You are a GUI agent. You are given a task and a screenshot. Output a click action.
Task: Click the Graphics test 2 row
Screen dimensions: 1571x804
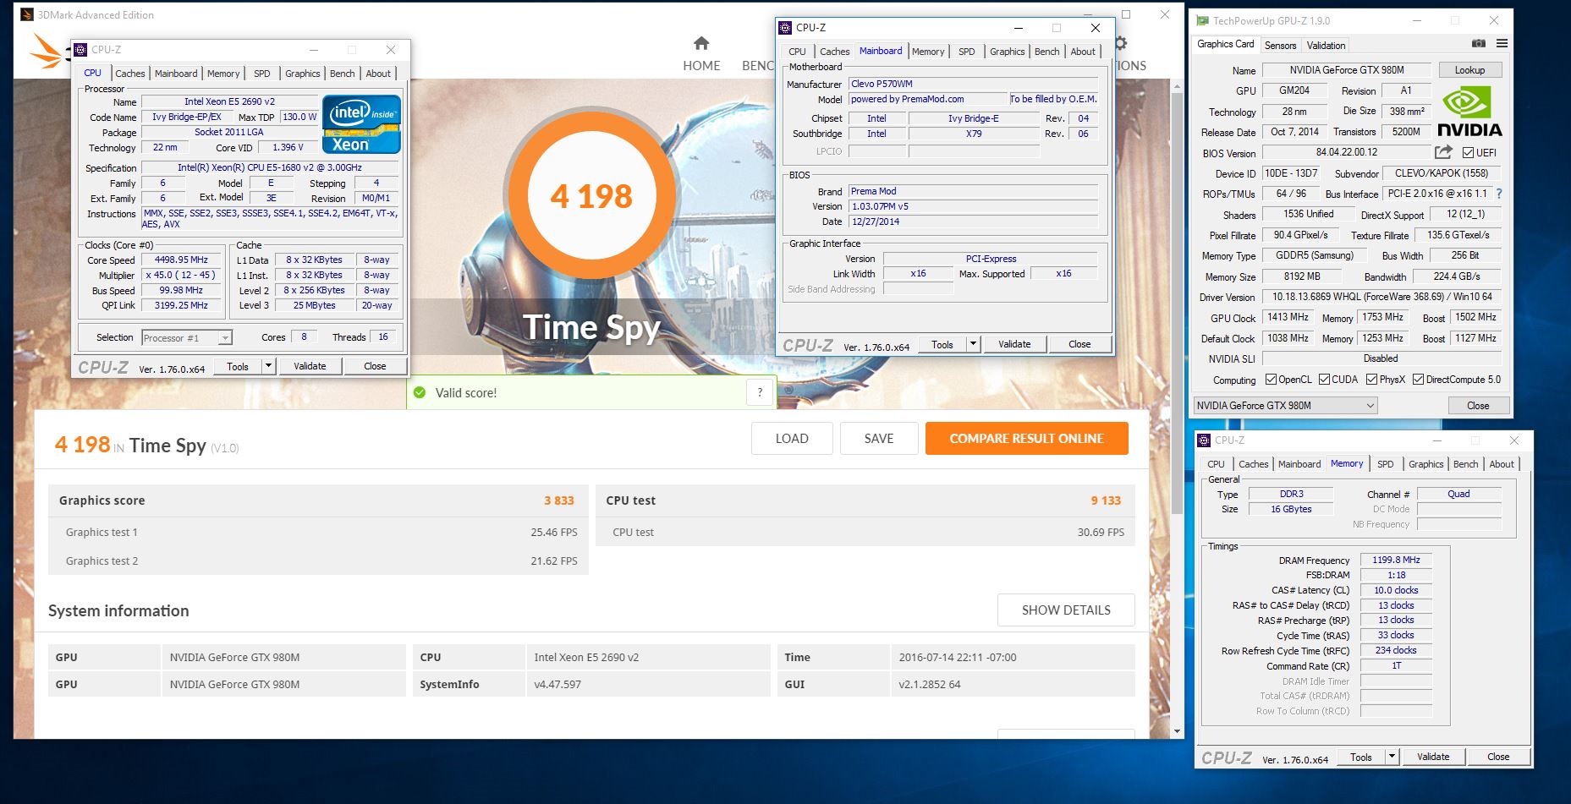point(318,561)
